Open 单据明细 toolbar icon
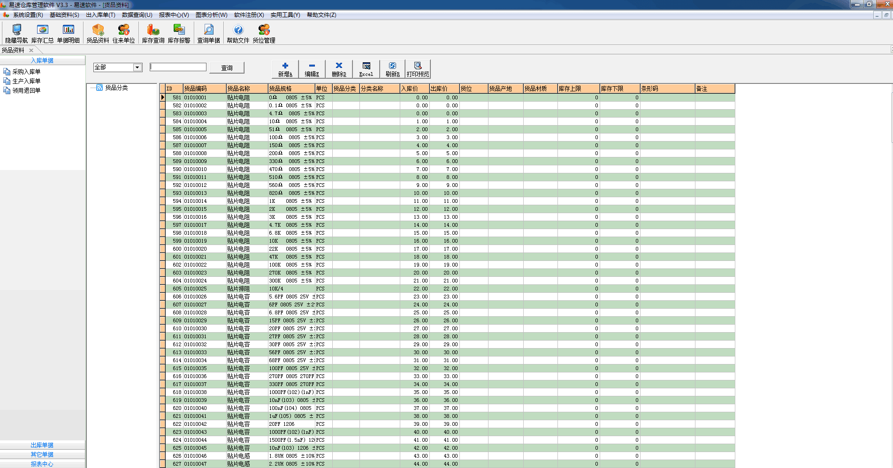 point(69,34)
